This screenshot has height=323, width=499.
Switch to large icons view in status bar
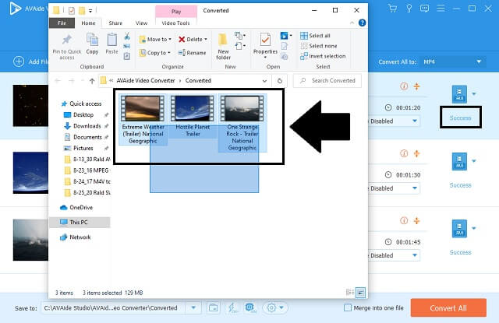coord(360,292)
